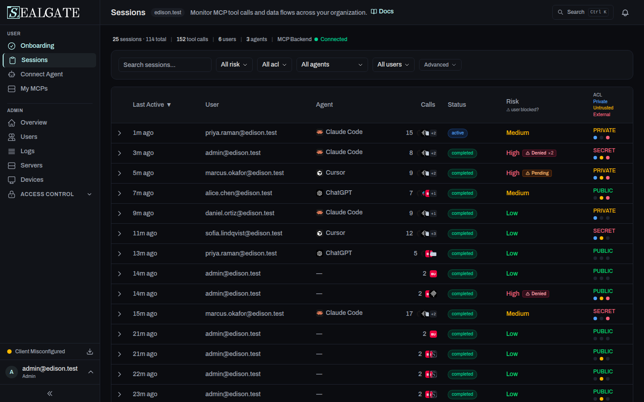Click the edison.test organization tag

tap(168, 13)
